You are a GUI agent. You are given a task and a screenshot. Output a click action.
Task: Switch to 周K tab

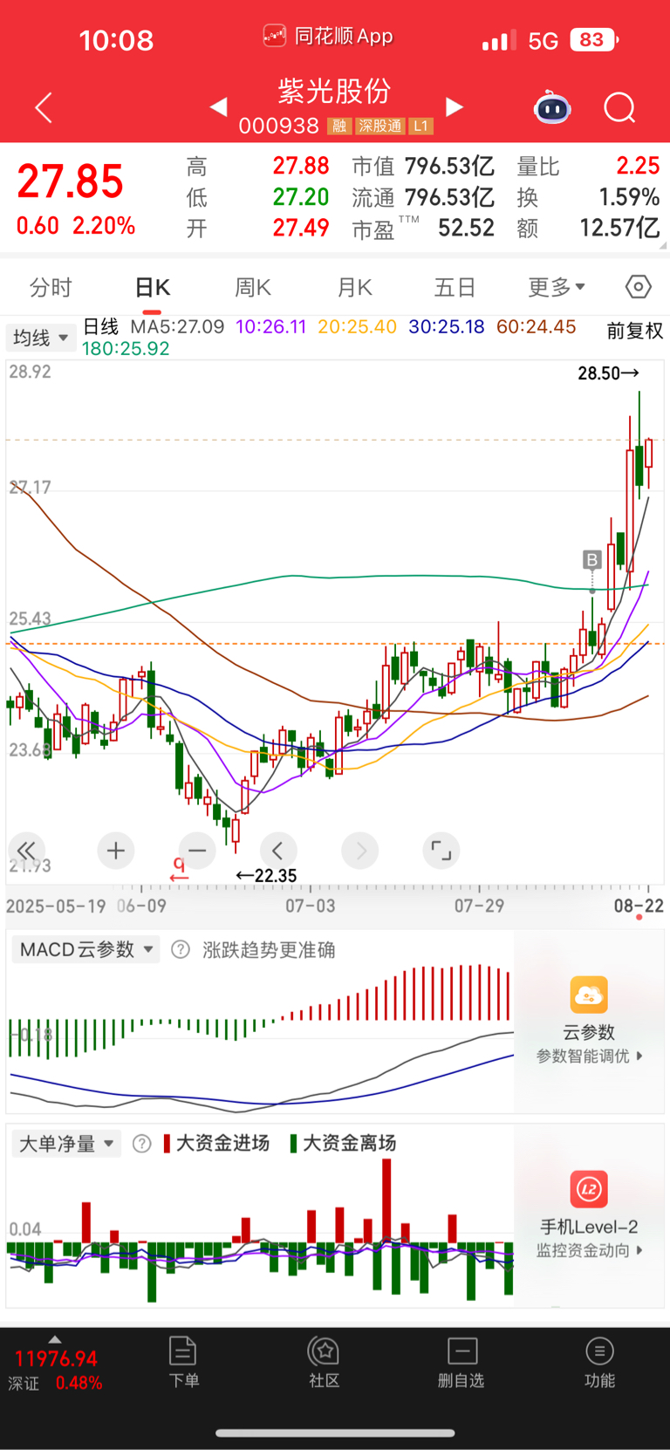coord(253,288)
